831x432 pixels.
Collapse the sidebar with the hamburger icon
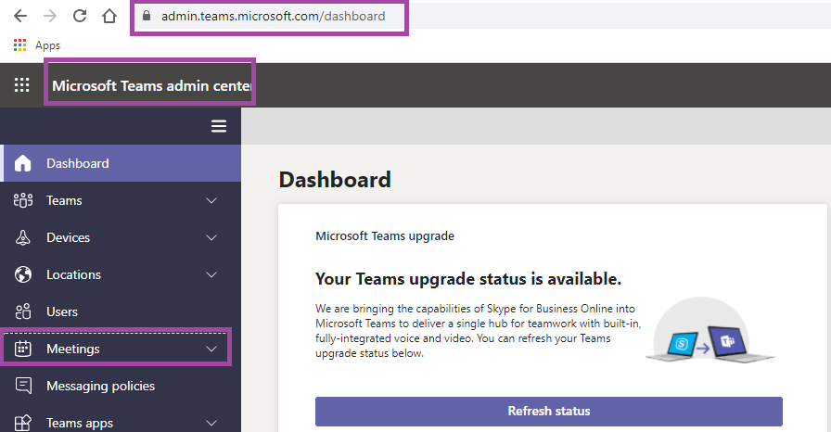[x=219, y=126]
